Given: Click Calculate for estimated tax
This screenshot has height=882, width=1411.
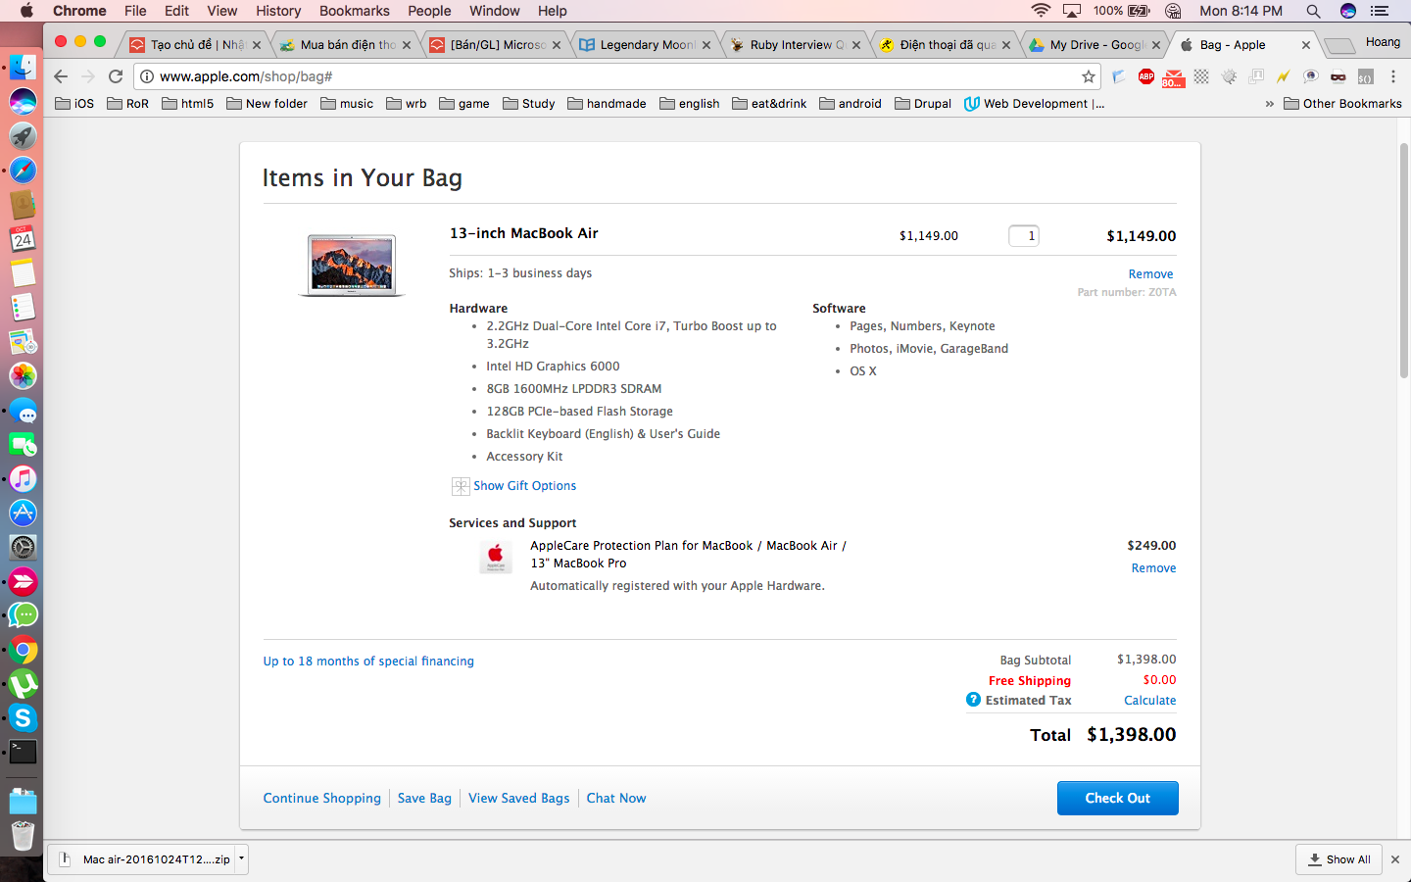Looking at the screenshot, I should pos(1150,701).
